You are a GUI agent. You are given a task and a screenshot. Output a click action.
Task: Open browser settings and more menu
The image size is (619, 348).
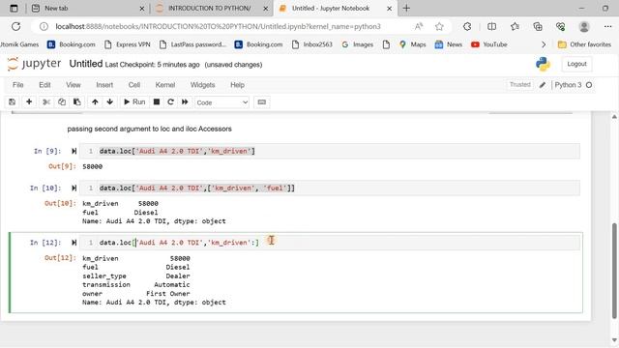coord(607,26)
